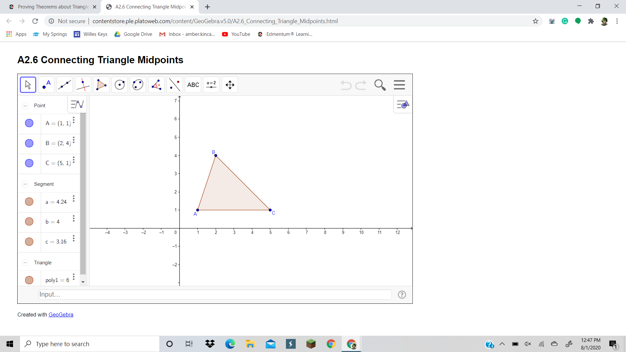
Task: Click inside the Input field
Action: pyautogui.click(x=212, y=294)
